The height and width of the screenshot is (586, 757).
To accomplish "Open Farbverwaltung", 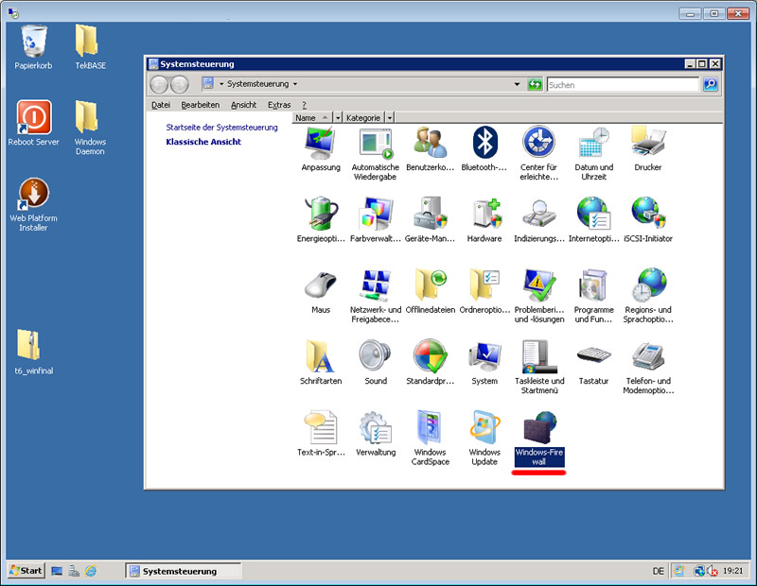I will [375, 220].
